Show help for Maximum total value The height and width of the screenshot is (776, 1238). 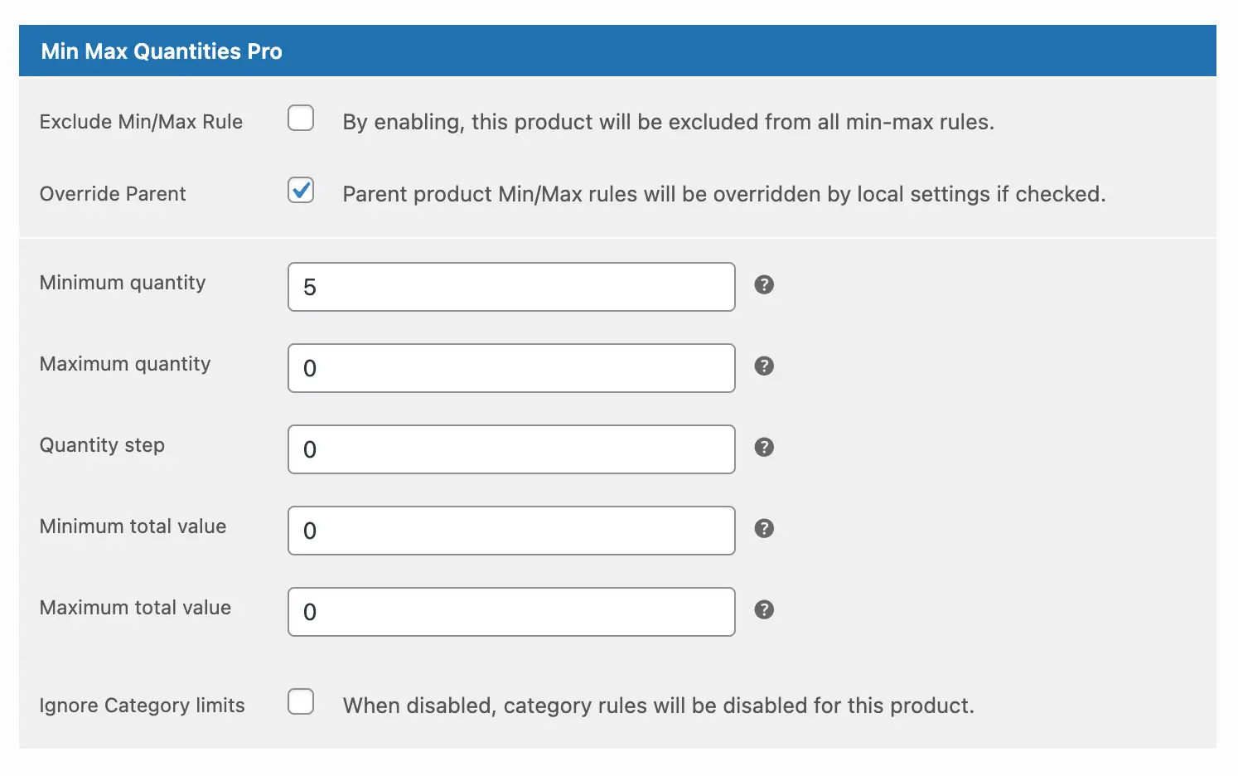(764, 610)
